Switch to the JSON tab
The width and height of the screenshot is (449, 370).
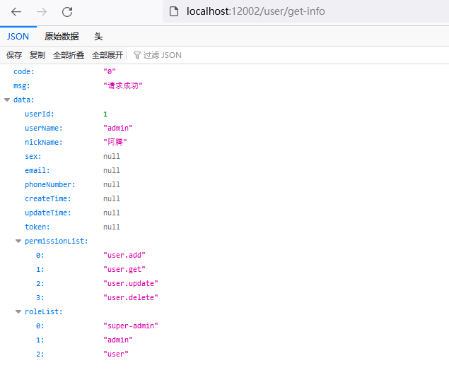click(x=18, y=37)
